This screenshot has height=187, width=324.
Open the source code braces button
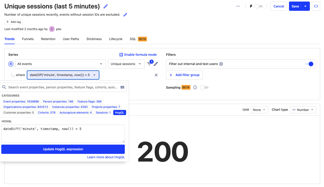pyautogui.click(x=316, y=6)
